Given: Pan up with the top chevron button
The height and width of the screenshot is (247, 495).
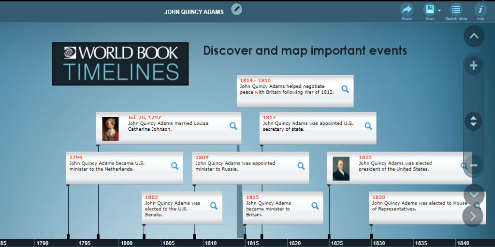Looking at the screenshot, I should 474,36.
